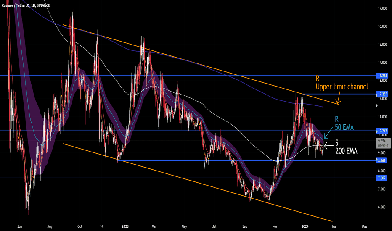
Task: Click the Nov date label
Action: (x=275, y=226)
